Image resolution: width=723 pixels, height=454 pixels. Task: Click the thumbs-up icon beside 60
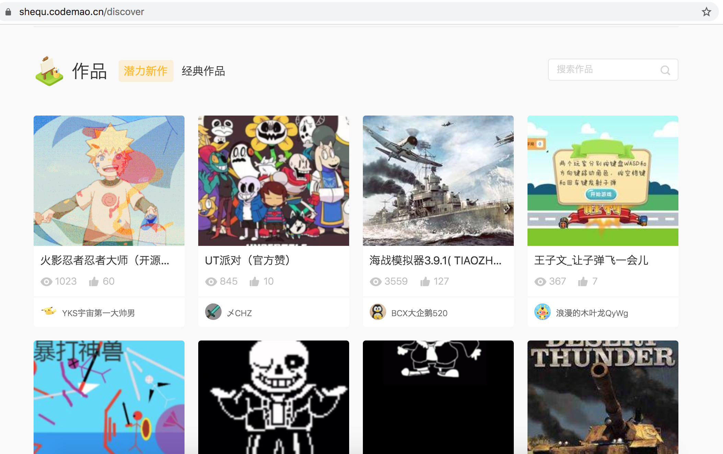click(x=94, y=282)
